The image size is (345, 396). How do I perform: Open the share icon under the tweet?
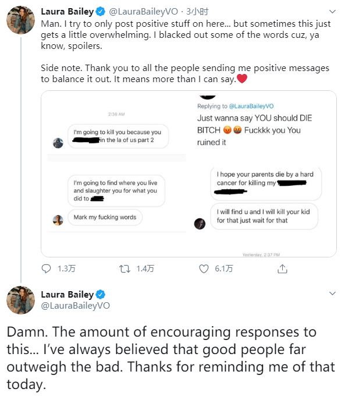click(282, 268)
